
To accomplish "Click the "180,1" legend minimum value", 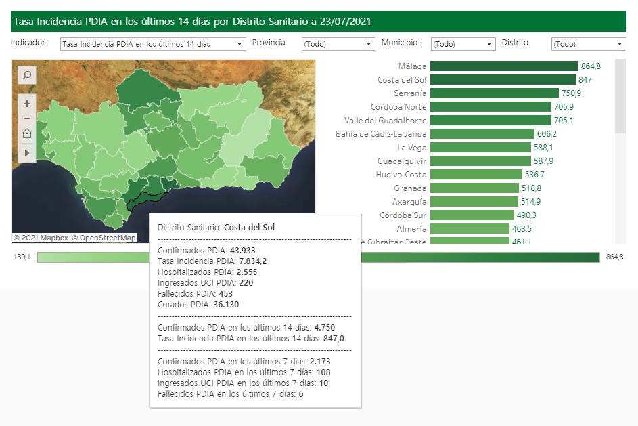I will coord(22,257).
